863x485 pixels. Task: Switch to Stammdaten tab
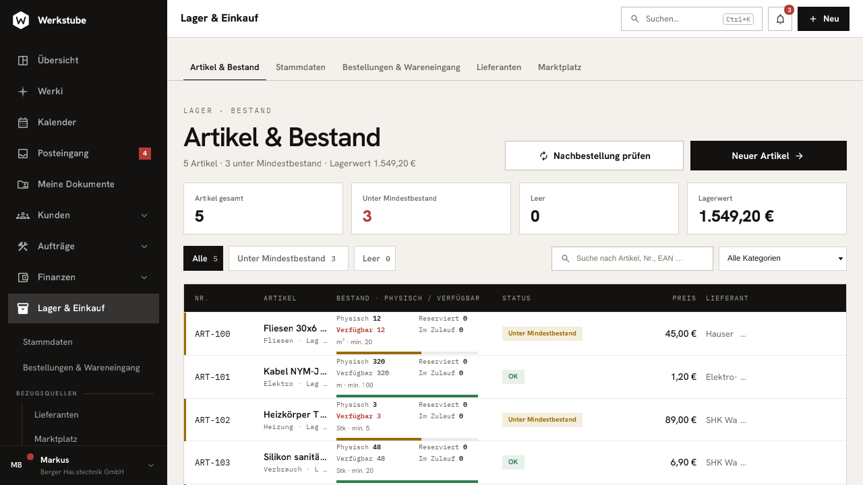(301, 67)
